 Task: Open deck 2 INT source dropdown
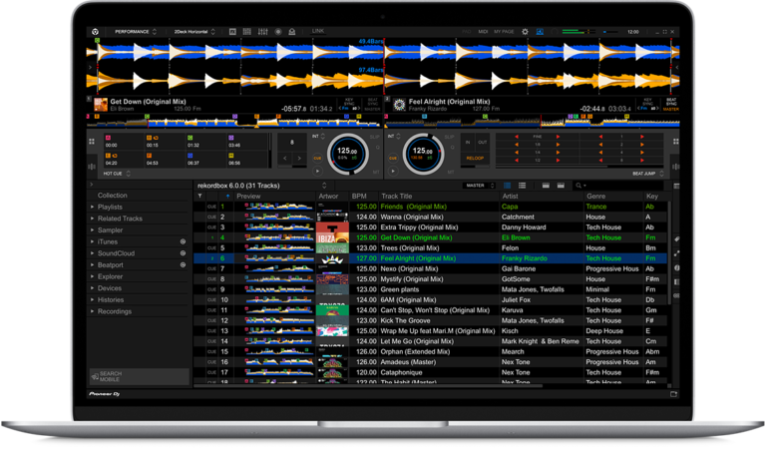click(394, 137)
